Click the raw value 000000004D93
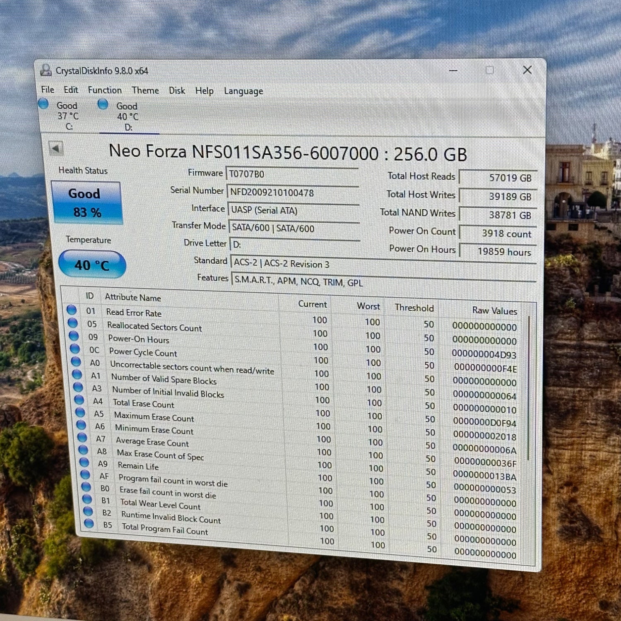The image size is (621, 621). [x=484, y=354]
